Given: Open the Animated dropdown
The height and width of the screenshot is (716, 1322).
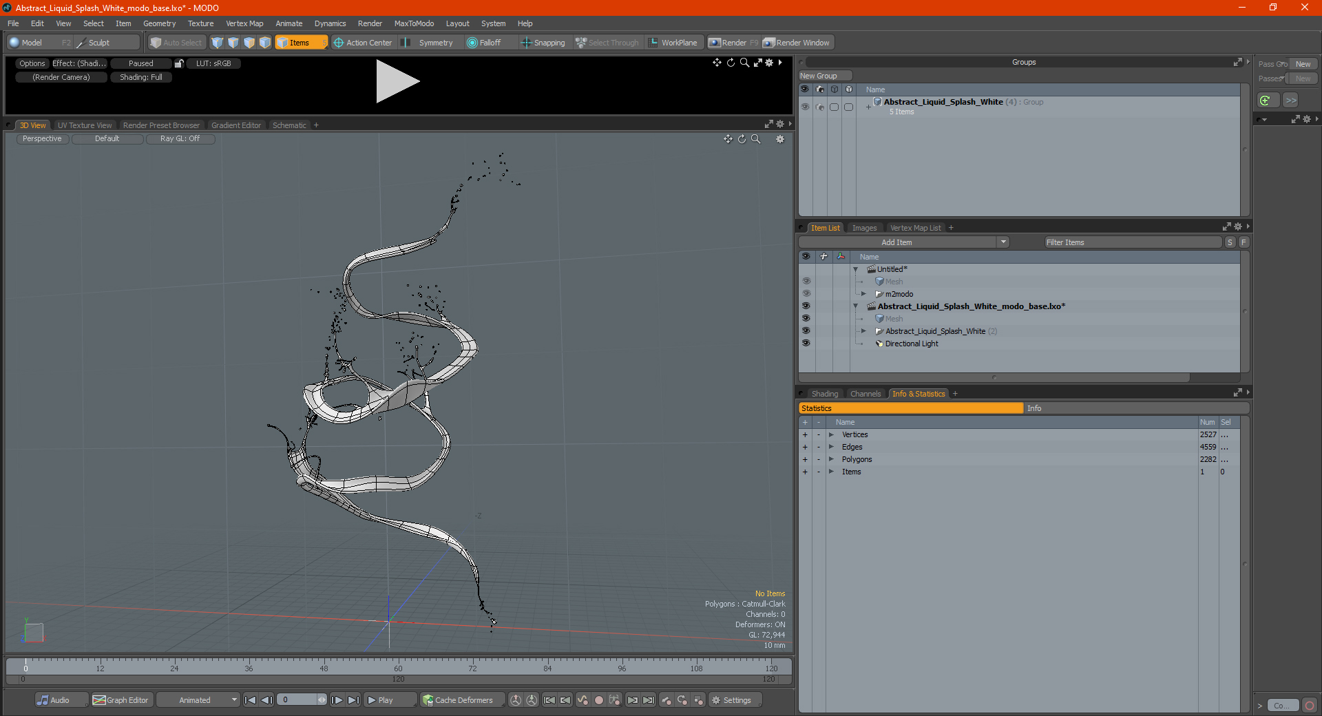Looking at the screenshot, I should tap(198, 700).
